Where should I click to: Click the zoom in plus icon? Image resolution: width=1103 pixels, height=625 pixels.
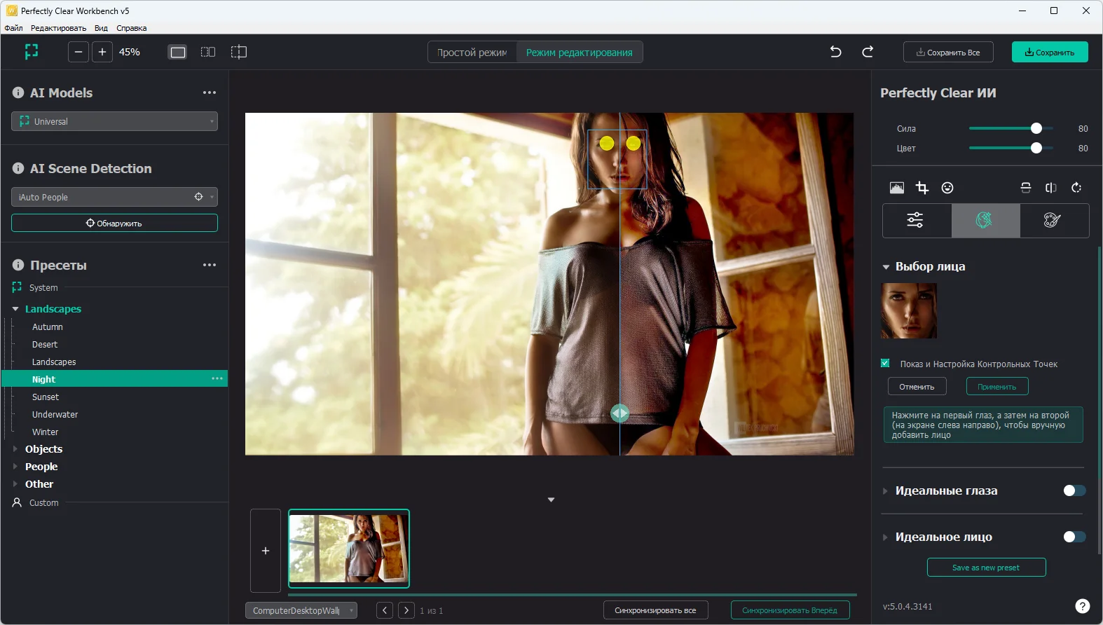pyautogui.click(x=102, y=52)
